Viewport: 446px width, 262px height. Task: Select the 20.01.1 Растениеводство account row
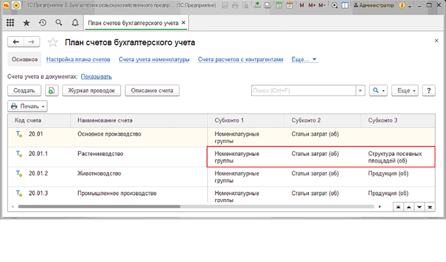[x=100, y=154]
